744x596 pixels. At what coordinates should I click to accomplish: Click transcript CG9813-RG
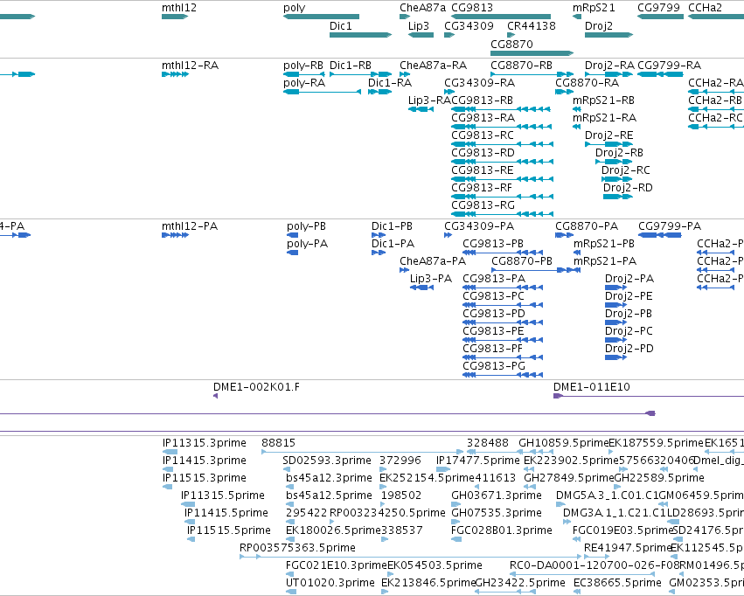click(502, 214)
